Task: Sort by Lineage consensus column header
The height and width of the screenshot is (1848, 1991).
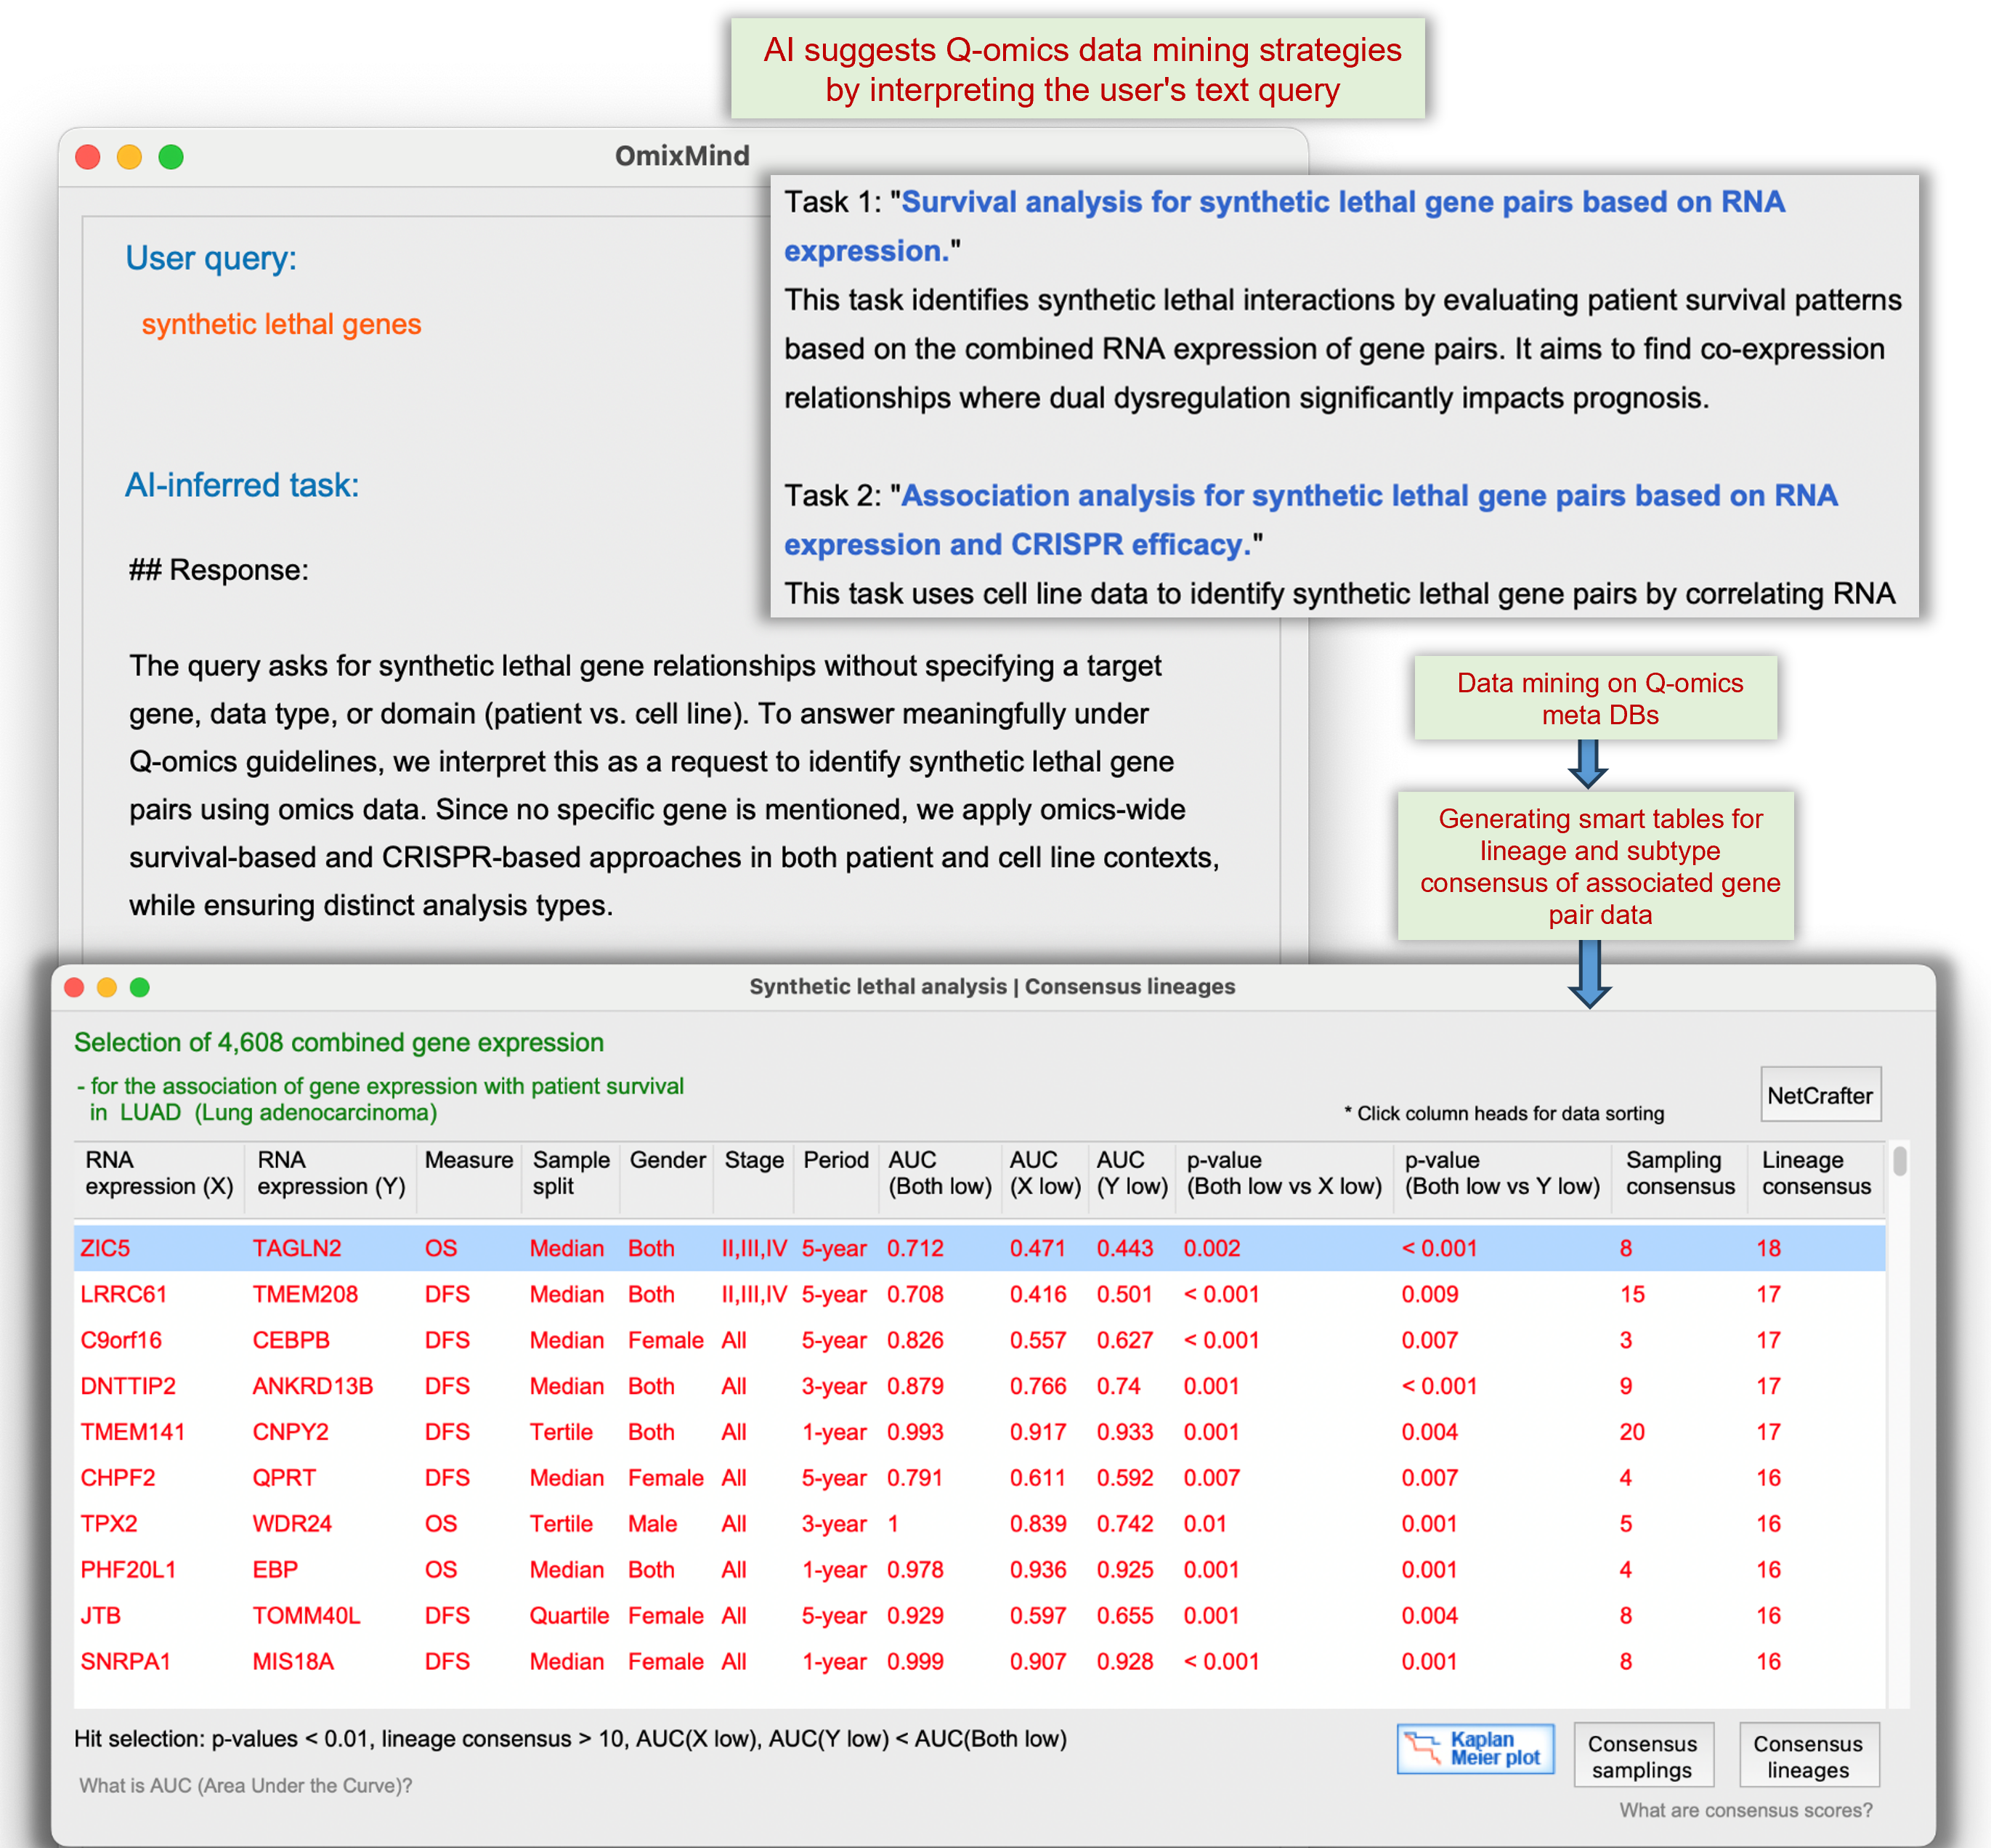Action: [x=1816, y=1173]
